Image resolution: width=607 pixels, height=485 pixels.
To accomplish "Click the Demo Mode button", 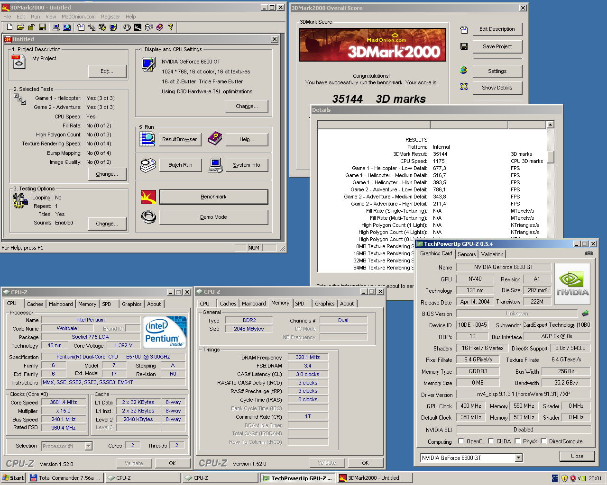I will pos(213,217).
